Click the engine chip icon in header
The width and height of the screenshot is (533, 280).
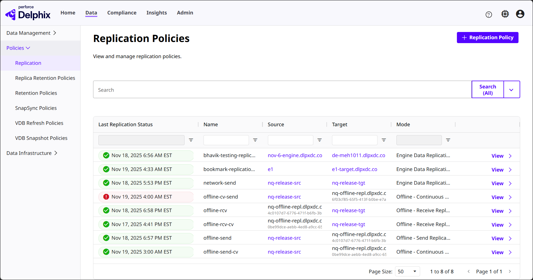point(505,14)
